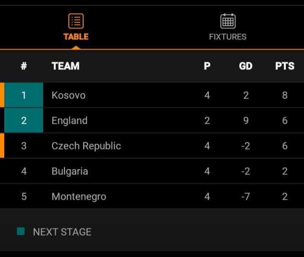
Task: Click on Montenegro in the standings
Action: [79, 196]
